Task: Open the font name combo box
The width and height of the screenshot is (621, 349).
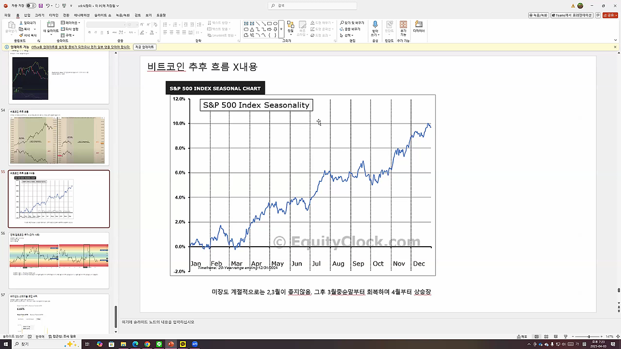Action: pos(105,24)
